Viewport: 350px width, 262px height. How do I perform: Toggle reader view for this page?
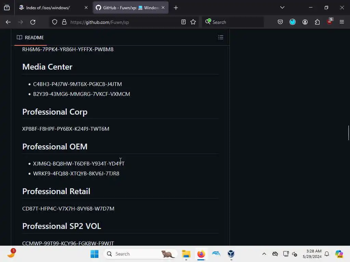click(x=184, y=22)
